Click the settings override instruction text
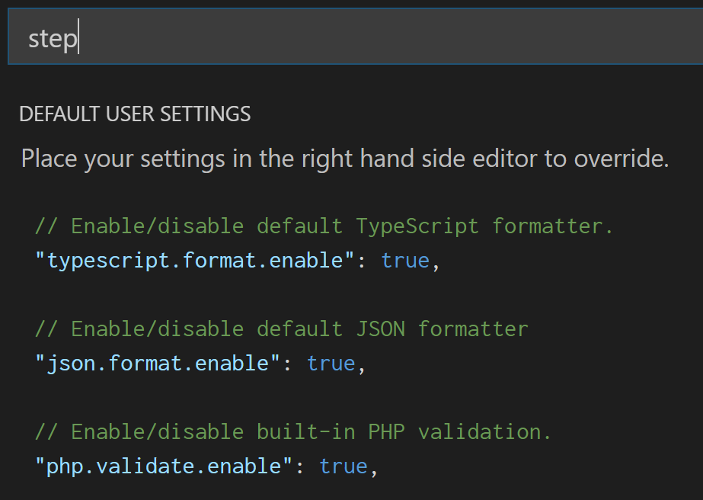Image resolution: width=703 pixels, height=500 pixels. click(x=344, y=158)
